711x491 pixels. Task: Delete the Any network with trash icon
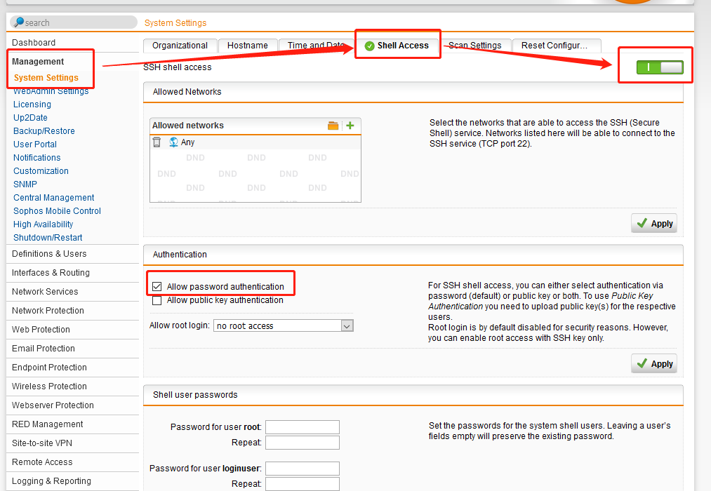coord(157,142)
